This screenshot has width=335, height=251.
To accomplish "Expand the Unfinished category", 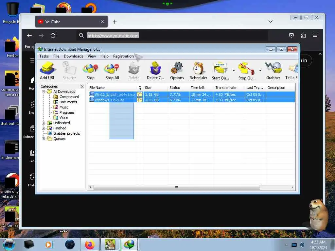I will click(44, 123).
